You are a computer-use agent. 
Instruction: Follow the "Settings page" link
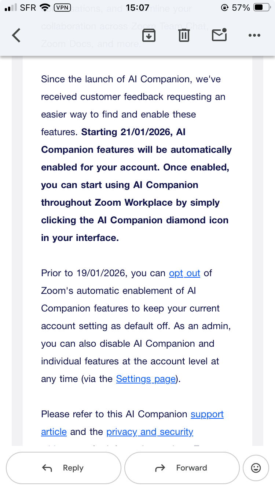(x=146, y=379)
